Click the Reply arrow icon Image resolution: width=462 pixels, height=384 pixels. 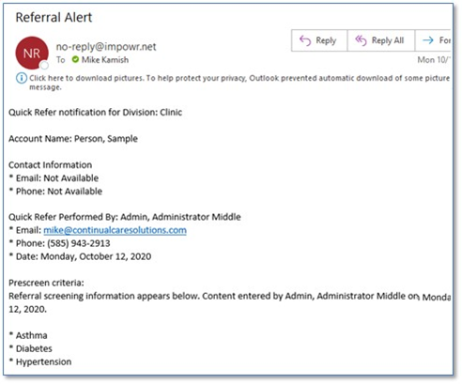[305, 40]
